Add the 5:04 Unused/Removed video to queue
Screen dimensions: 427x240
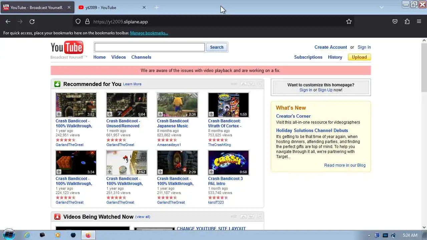tap(109, 114)
